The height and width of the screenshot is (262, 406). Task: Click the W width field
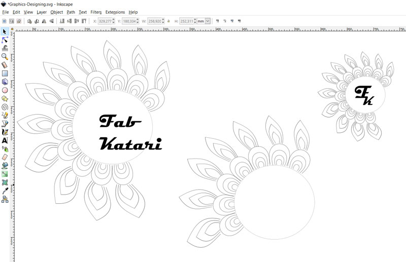155,21
